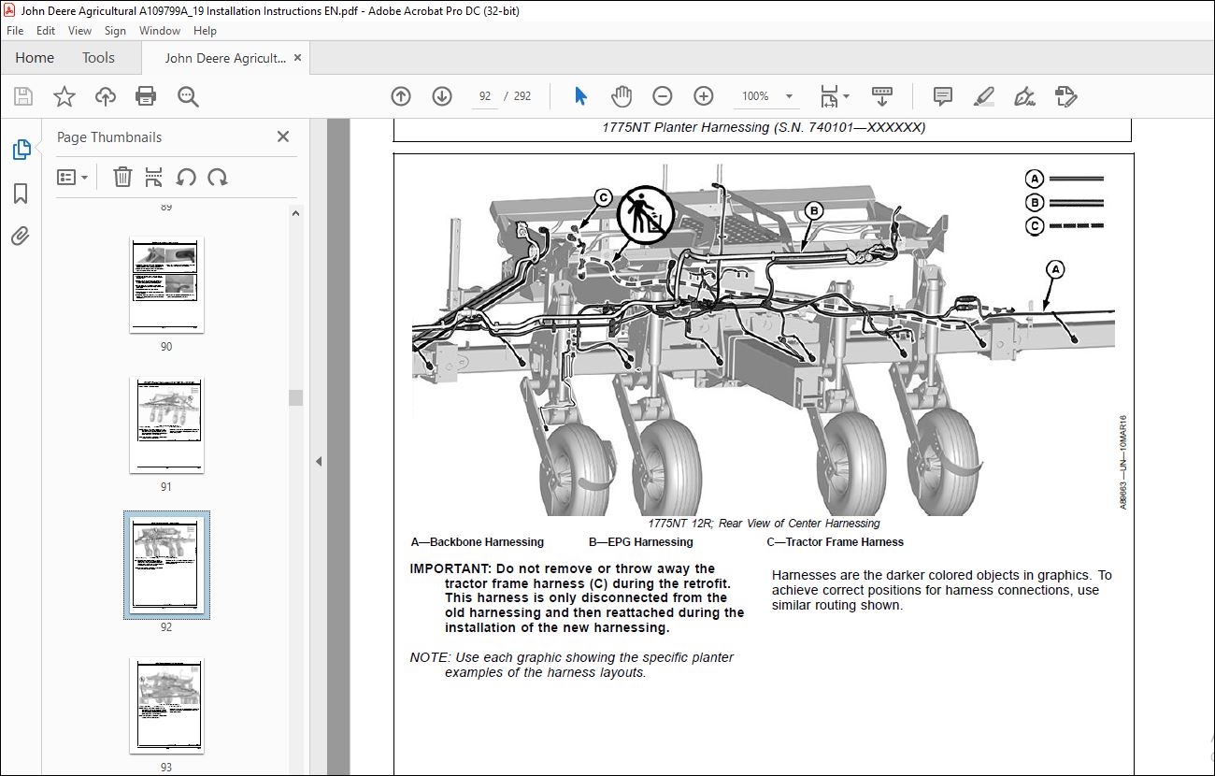Delete selected page with trash icon
The image size is (1215, 776).
(x=122, y=177)
